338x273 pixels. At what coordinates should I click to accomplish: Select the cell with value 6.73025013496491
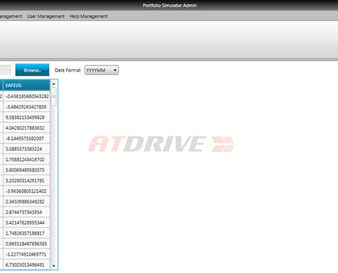[27, 265]
